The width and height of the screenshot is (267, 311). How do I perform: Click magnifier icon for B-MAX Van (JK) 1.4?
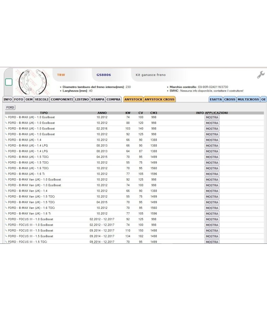(x=6, y=191)
